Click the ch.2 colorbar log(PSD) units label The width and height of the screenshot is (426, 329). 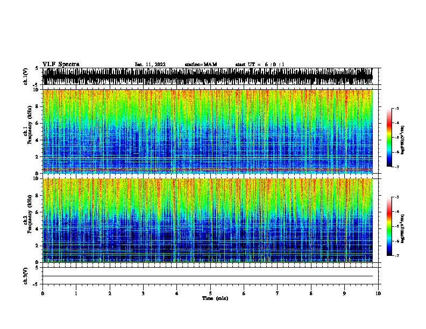[403, 228]
